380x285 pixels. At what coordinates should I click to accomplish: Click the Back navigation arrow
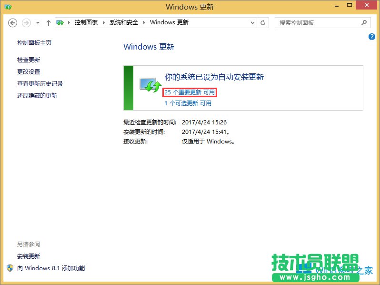tap(12, 23)
